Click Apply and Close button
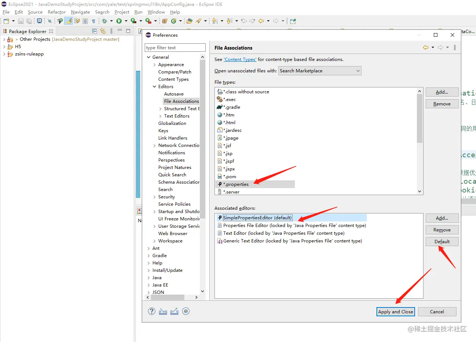The image size is (476, 342). [x=396, y=312]
